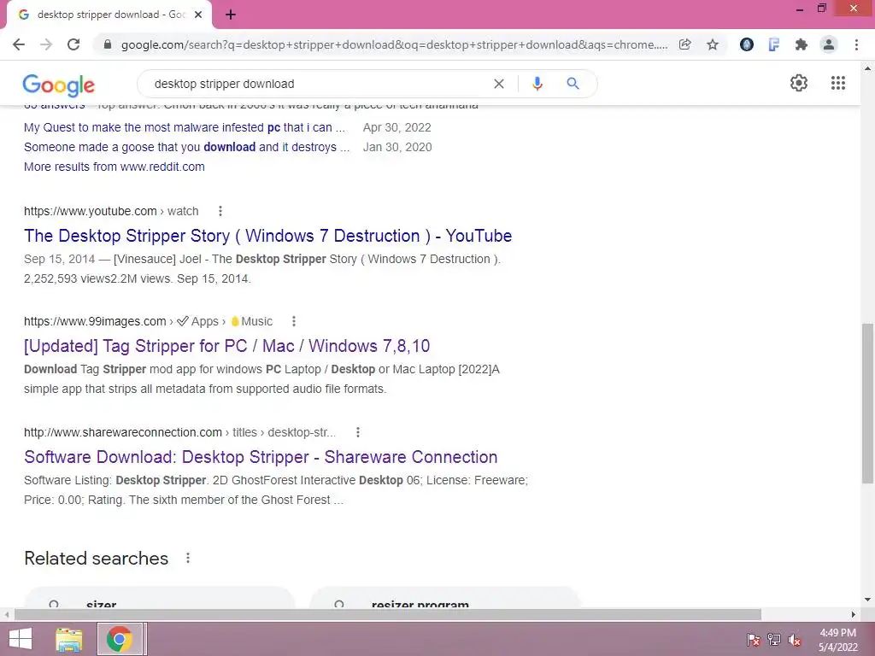
Task: Close the desktop stripper download tab
Action: pyautogui.click(x=198, y=15)
